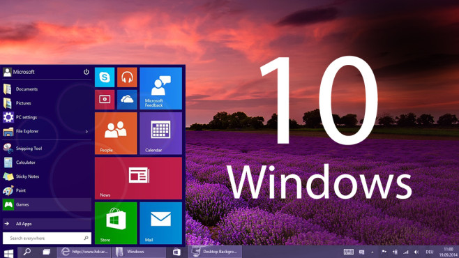The height and width of the screenshot is (258, 459).
Task: Open Pictures from the Start menu
Action: point(47,103)
